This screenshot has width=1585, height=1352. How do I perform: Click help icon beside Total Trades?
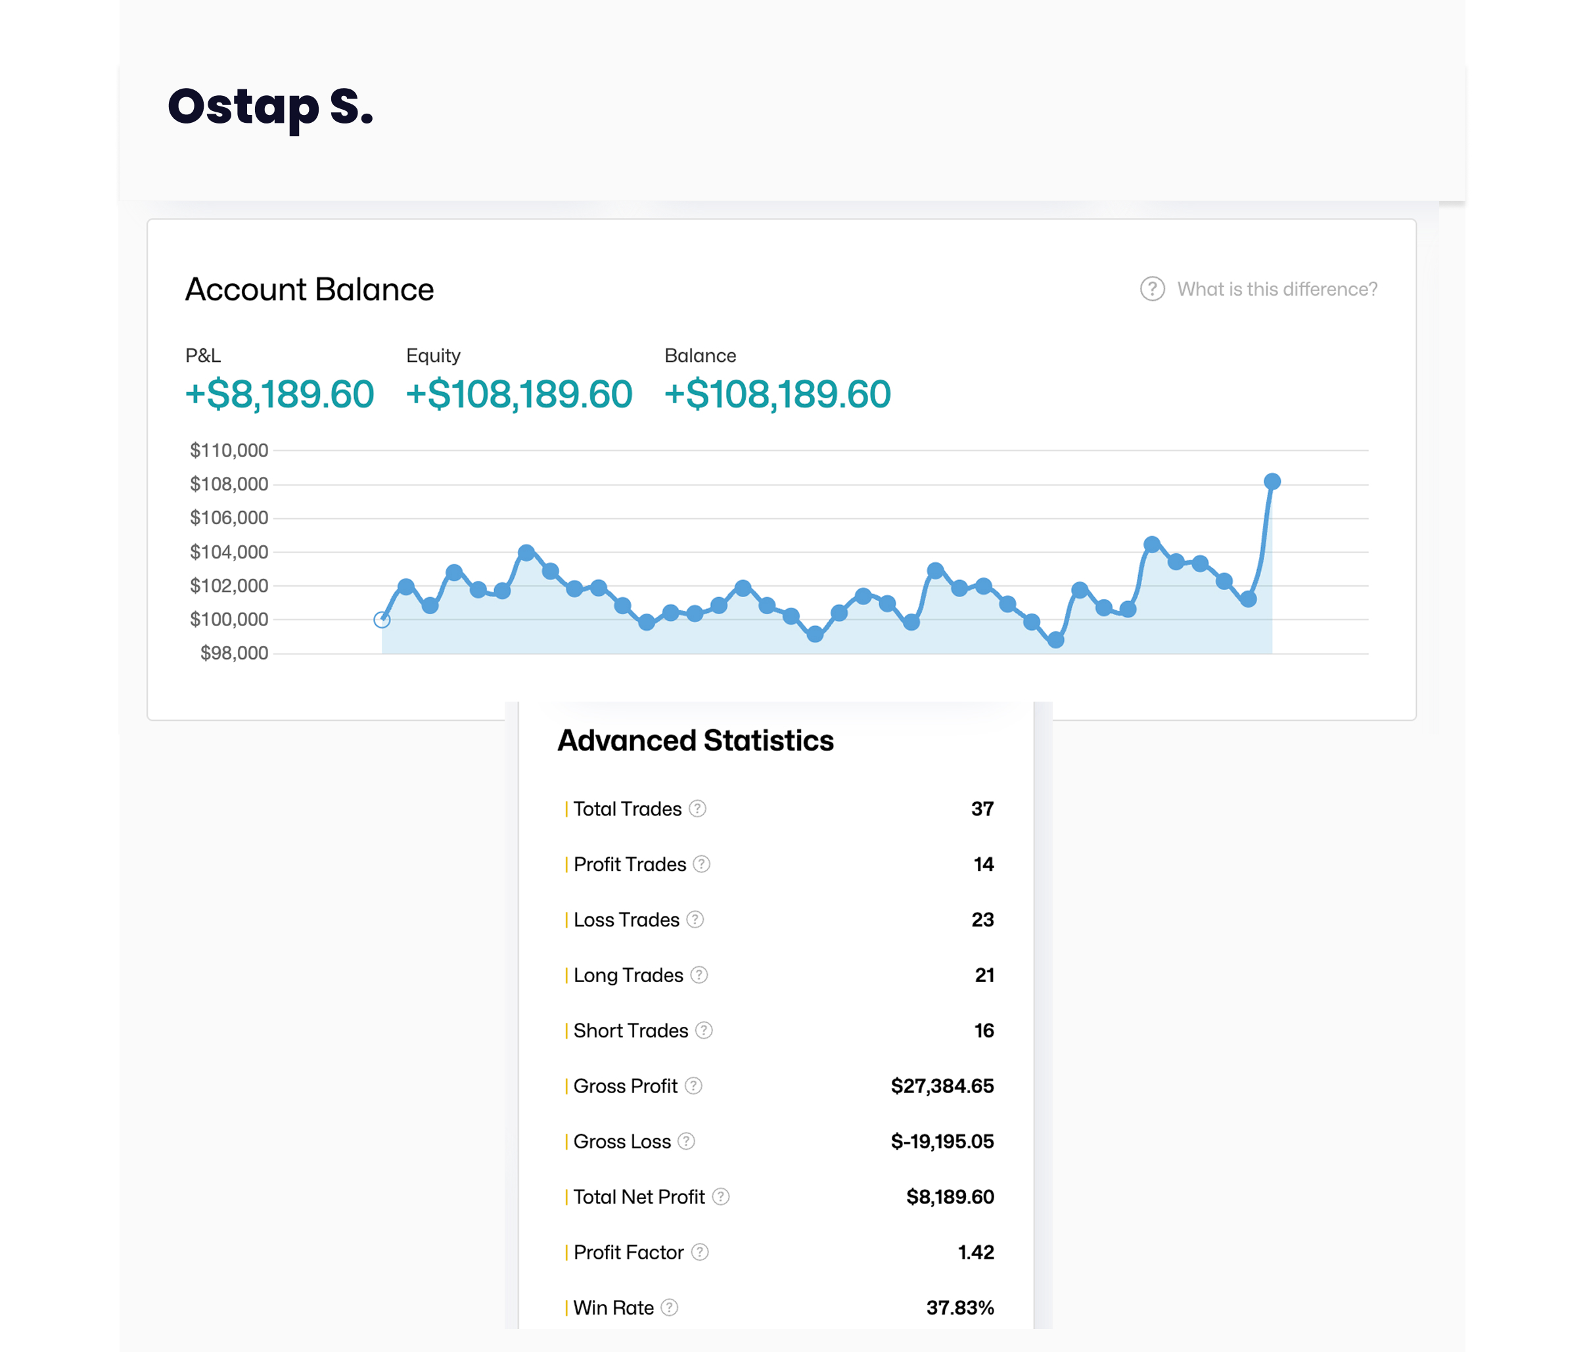[697, 808]
